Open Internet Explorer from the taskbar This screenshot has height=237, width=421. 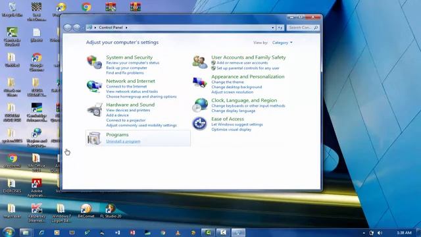pyautogui.click(x=41, y=232)
